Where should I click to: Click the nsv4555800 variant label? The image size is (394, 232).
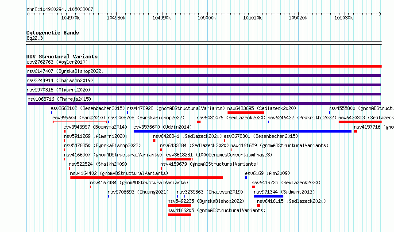tap(361, 108)
